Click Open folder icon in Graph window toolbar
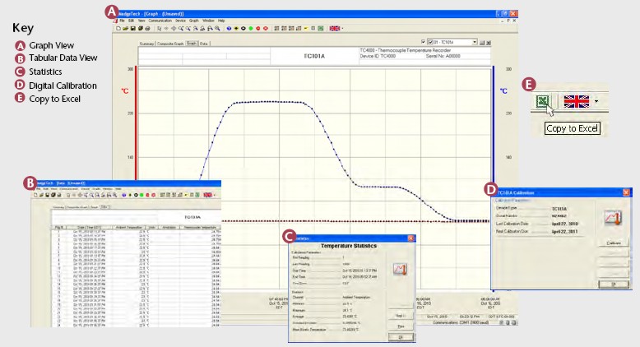This screenshot has height=347, width=640. 126,29
